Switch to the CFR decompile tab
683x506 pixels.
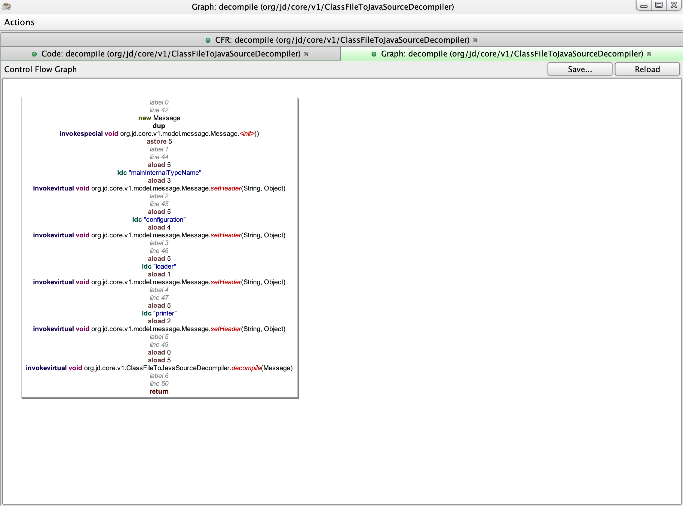click(x=342, y=40)
